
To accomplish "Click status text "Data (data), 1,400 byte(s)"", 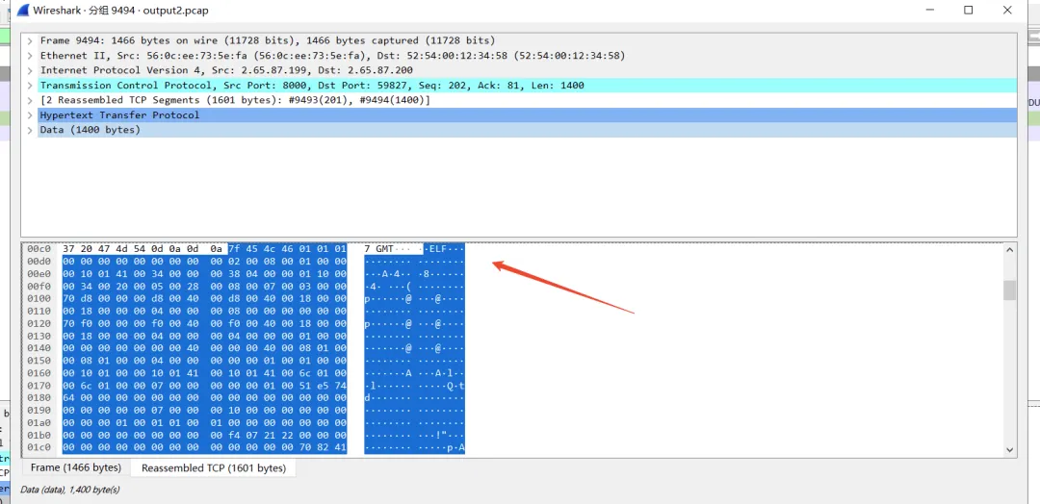I will (69, 490).
